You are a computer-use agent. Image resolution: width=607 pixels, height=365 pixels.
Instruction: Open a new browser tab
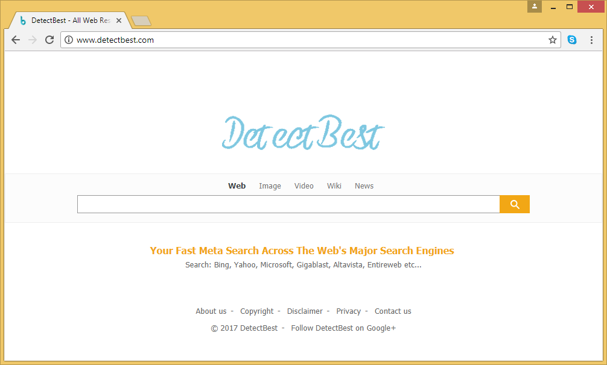(141, 21)
